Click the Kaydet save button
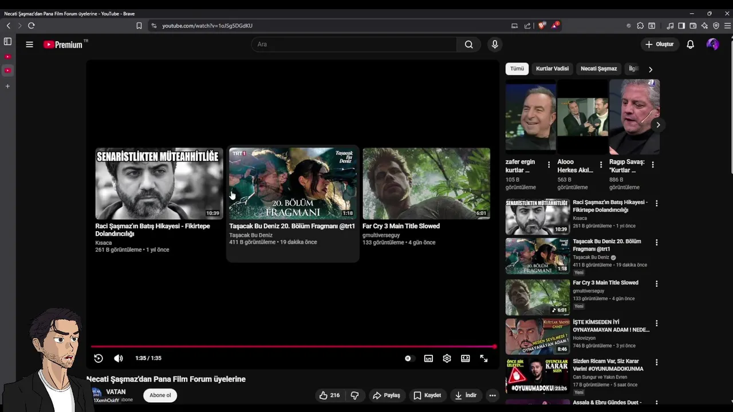Viewport: 733px width, 412px height. tap(427, 395)
